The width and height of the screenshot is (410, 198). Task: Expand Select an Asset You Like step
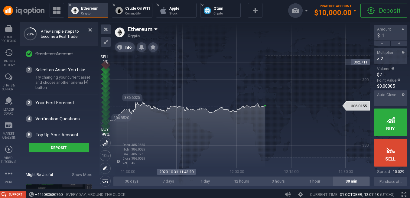click(59, 78)
